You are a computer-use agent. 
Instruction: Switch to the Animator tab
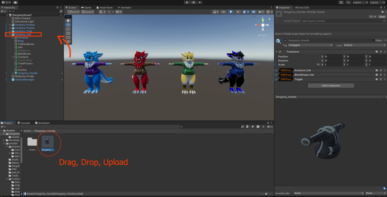pos(125,8)
